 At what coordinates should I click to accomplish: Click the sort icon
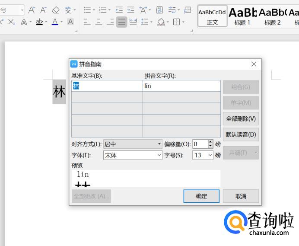pos(159,10)
